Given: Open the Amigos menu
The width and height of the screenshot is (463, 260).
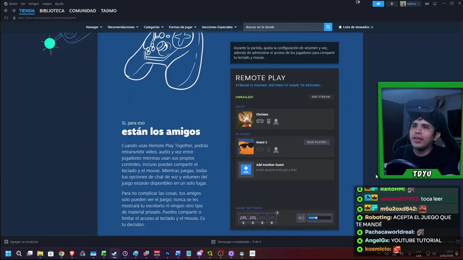Looking at the screenshot, I should click(34, 4).
